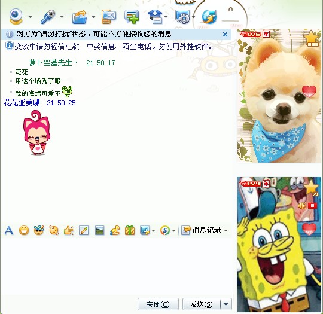
Task: Open the emoticon smiley picker
Action: [24, 230]
